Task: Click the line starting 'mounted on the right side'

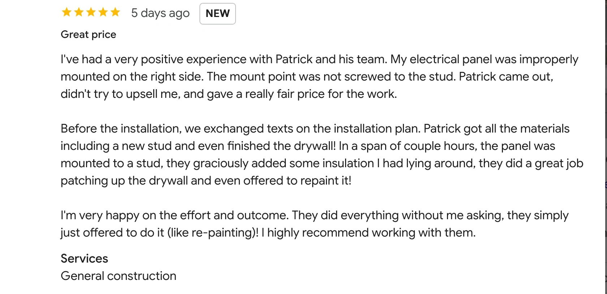Action: 307,77
